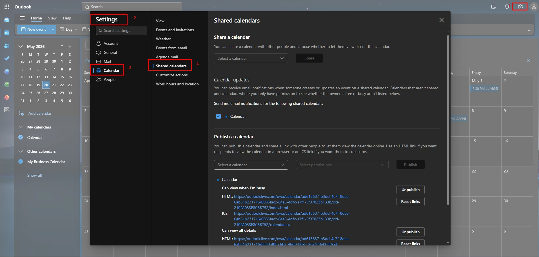Open Customize actions settings

tap(172, 75)
